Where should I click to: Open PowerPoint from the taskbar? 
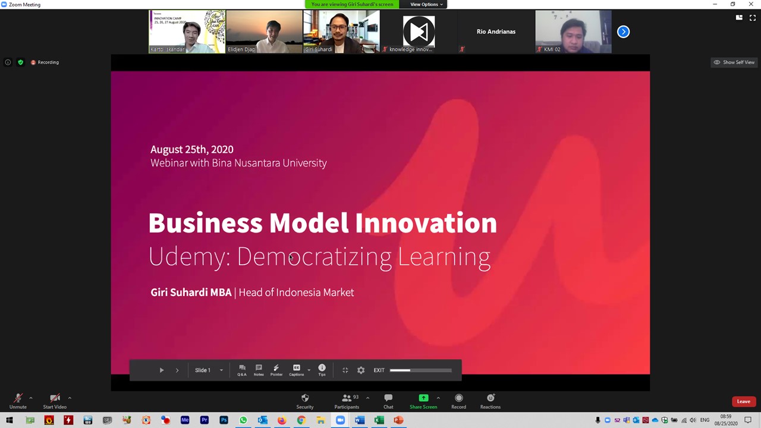point(398,420)
